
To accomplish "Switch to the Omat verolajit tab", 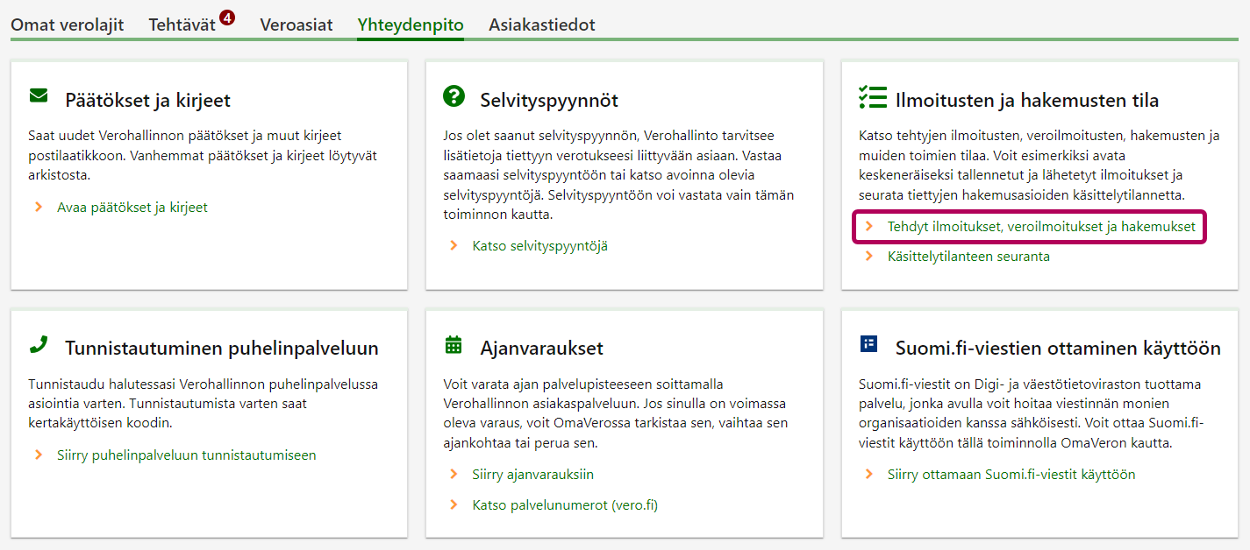I will (67, 25).
